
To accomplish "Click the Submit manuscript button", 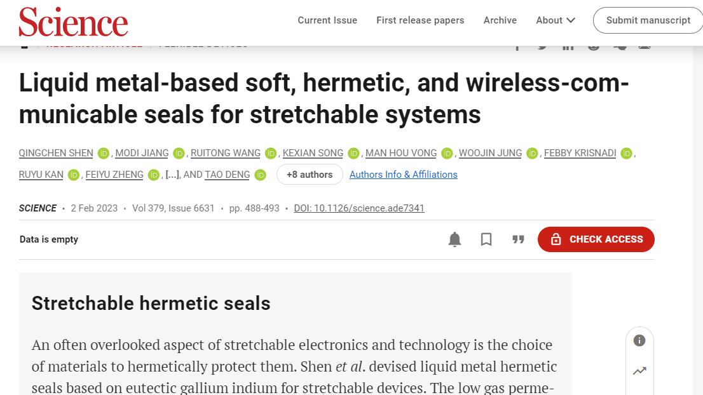I will point(648,20).
